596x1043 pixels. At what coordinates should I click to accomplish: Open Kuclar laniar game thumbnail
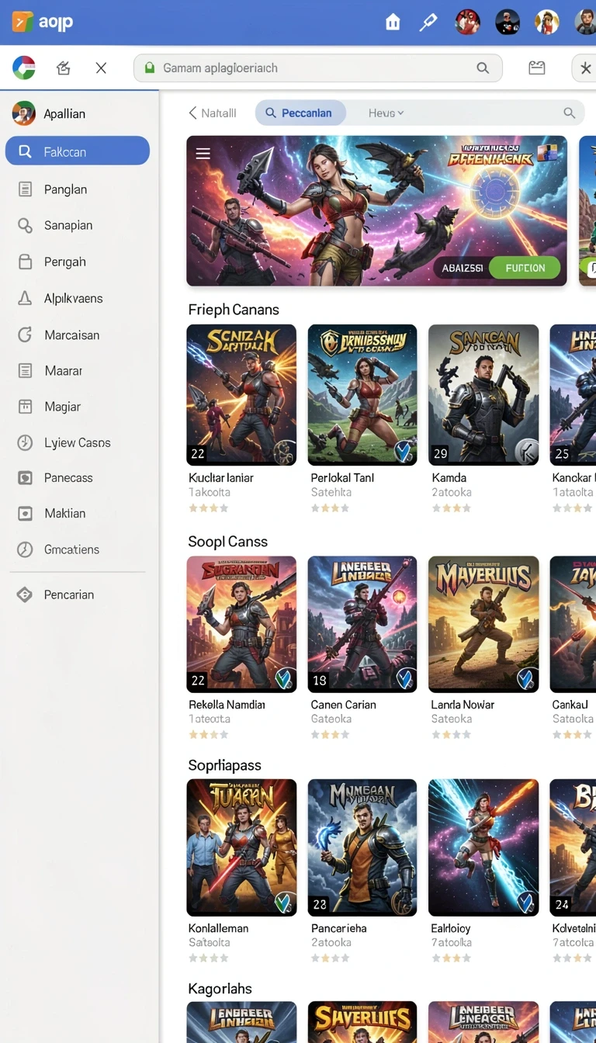pyautogui.click(x=241, y=395)
